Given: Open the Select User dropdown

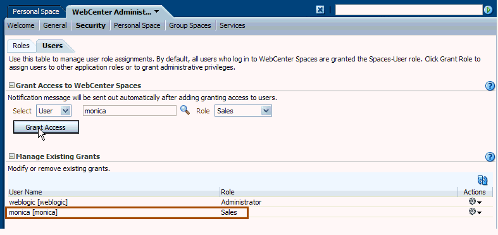Looking at the screenshot, I should tap(54, 111).
